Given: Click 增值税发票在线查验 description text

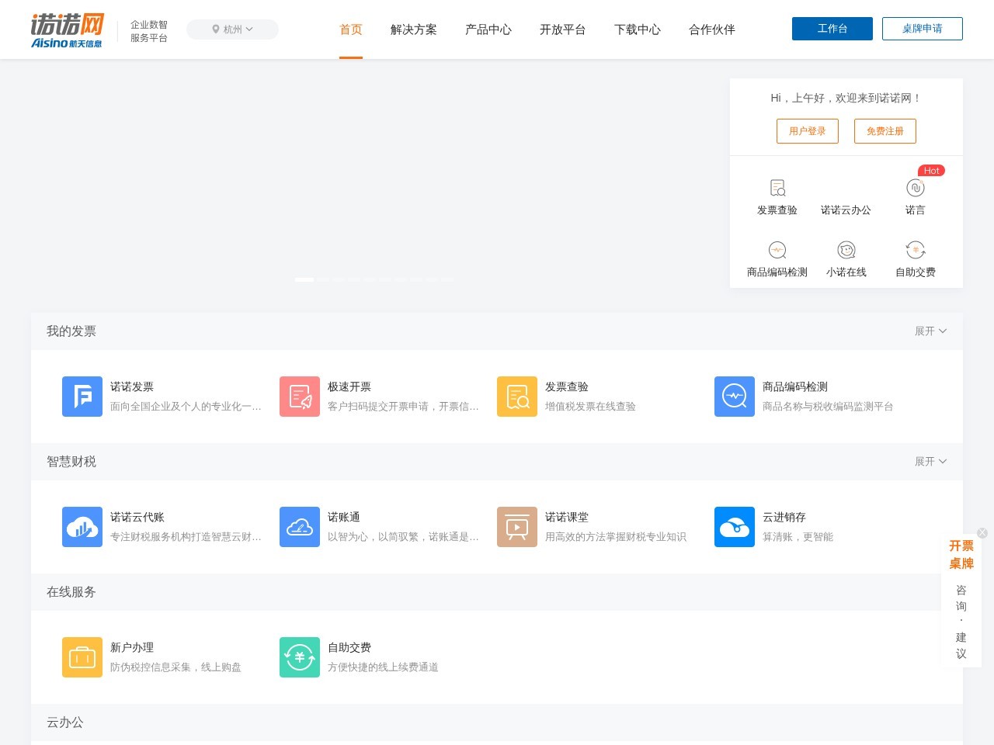Looking at the screenshot, I should [x=590, y=407].
